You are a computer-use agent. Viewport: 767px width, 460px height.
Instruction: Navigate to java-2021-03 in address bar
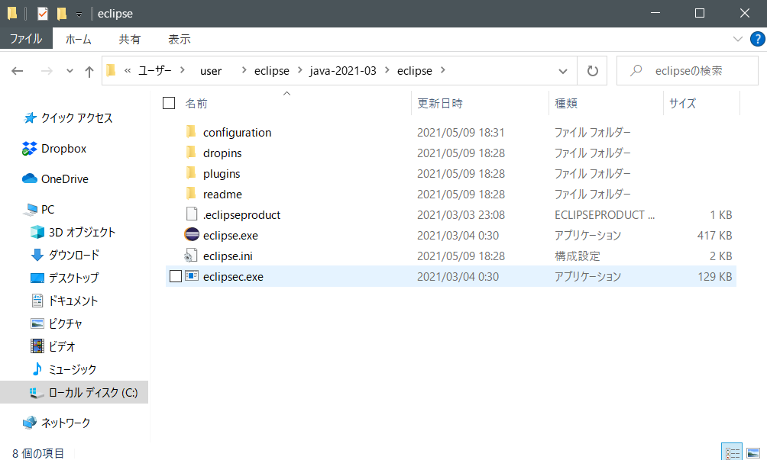tap(343, 71)
